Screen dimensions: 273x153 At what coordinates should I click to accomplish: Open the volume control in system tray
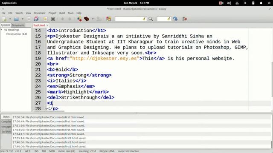(x=229, y=3)
